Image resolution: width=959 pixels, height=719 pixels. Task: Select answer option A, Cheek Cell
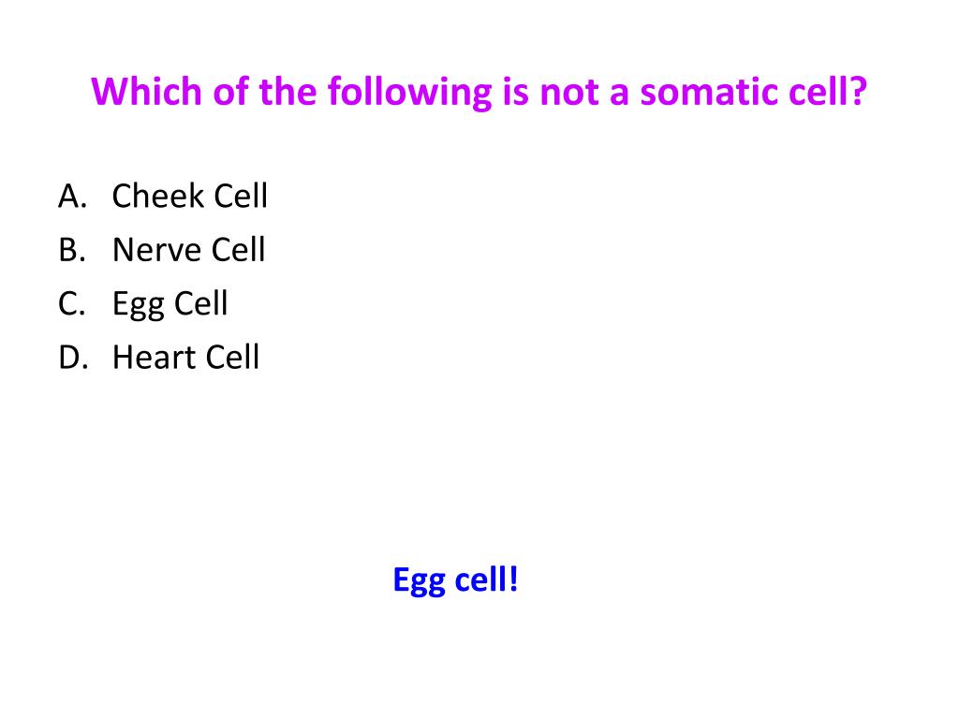tap(189, 197)
